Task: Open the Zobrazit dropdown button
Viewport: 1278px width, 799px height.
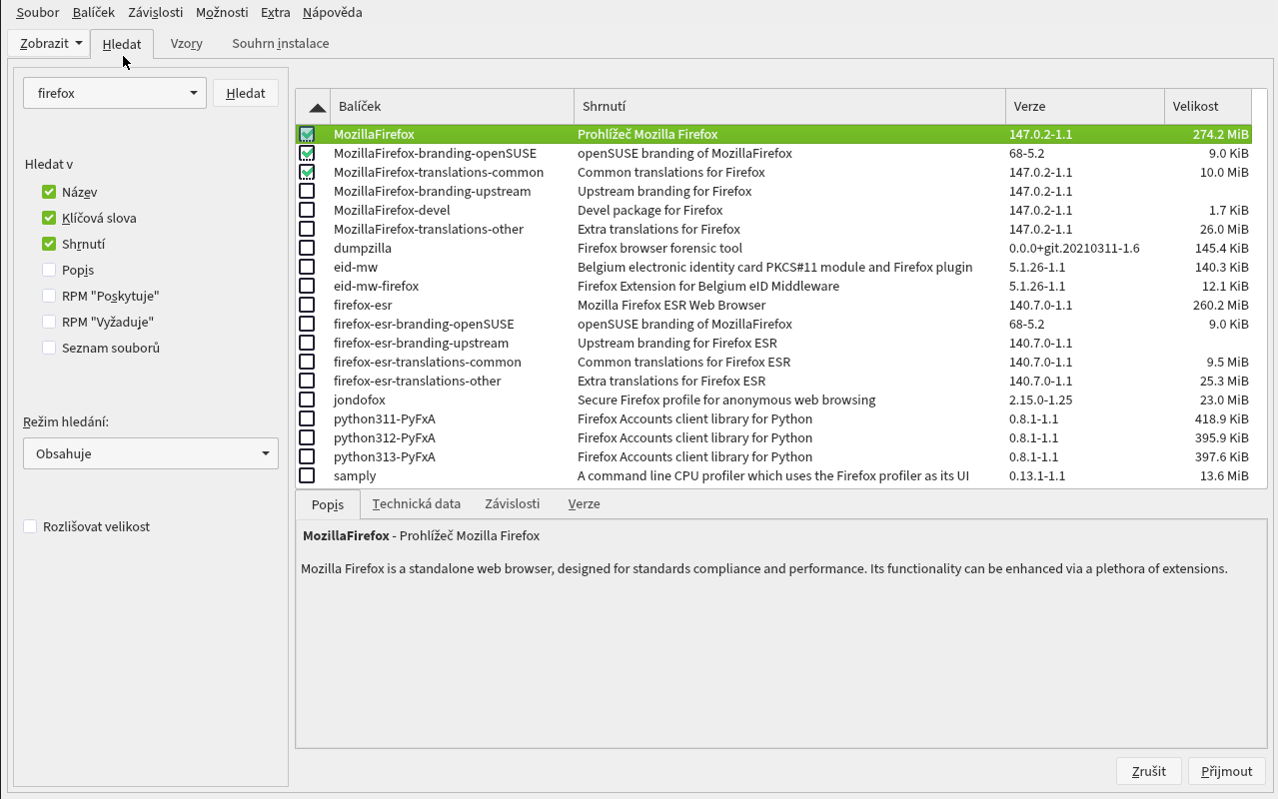Action: tap(50, 43)
